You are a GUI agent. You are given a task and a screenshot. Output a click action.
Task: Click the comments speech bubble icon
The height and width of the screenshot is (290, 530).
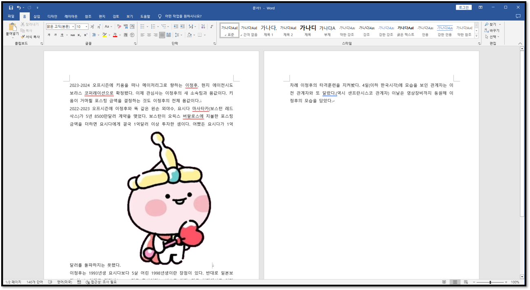(518, 16)
